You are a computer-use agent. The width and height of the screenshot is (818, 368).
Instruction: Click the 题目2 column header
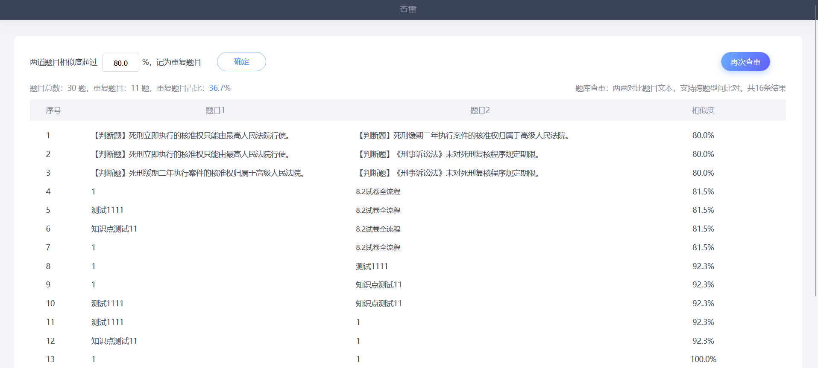[x=480, y=110]
